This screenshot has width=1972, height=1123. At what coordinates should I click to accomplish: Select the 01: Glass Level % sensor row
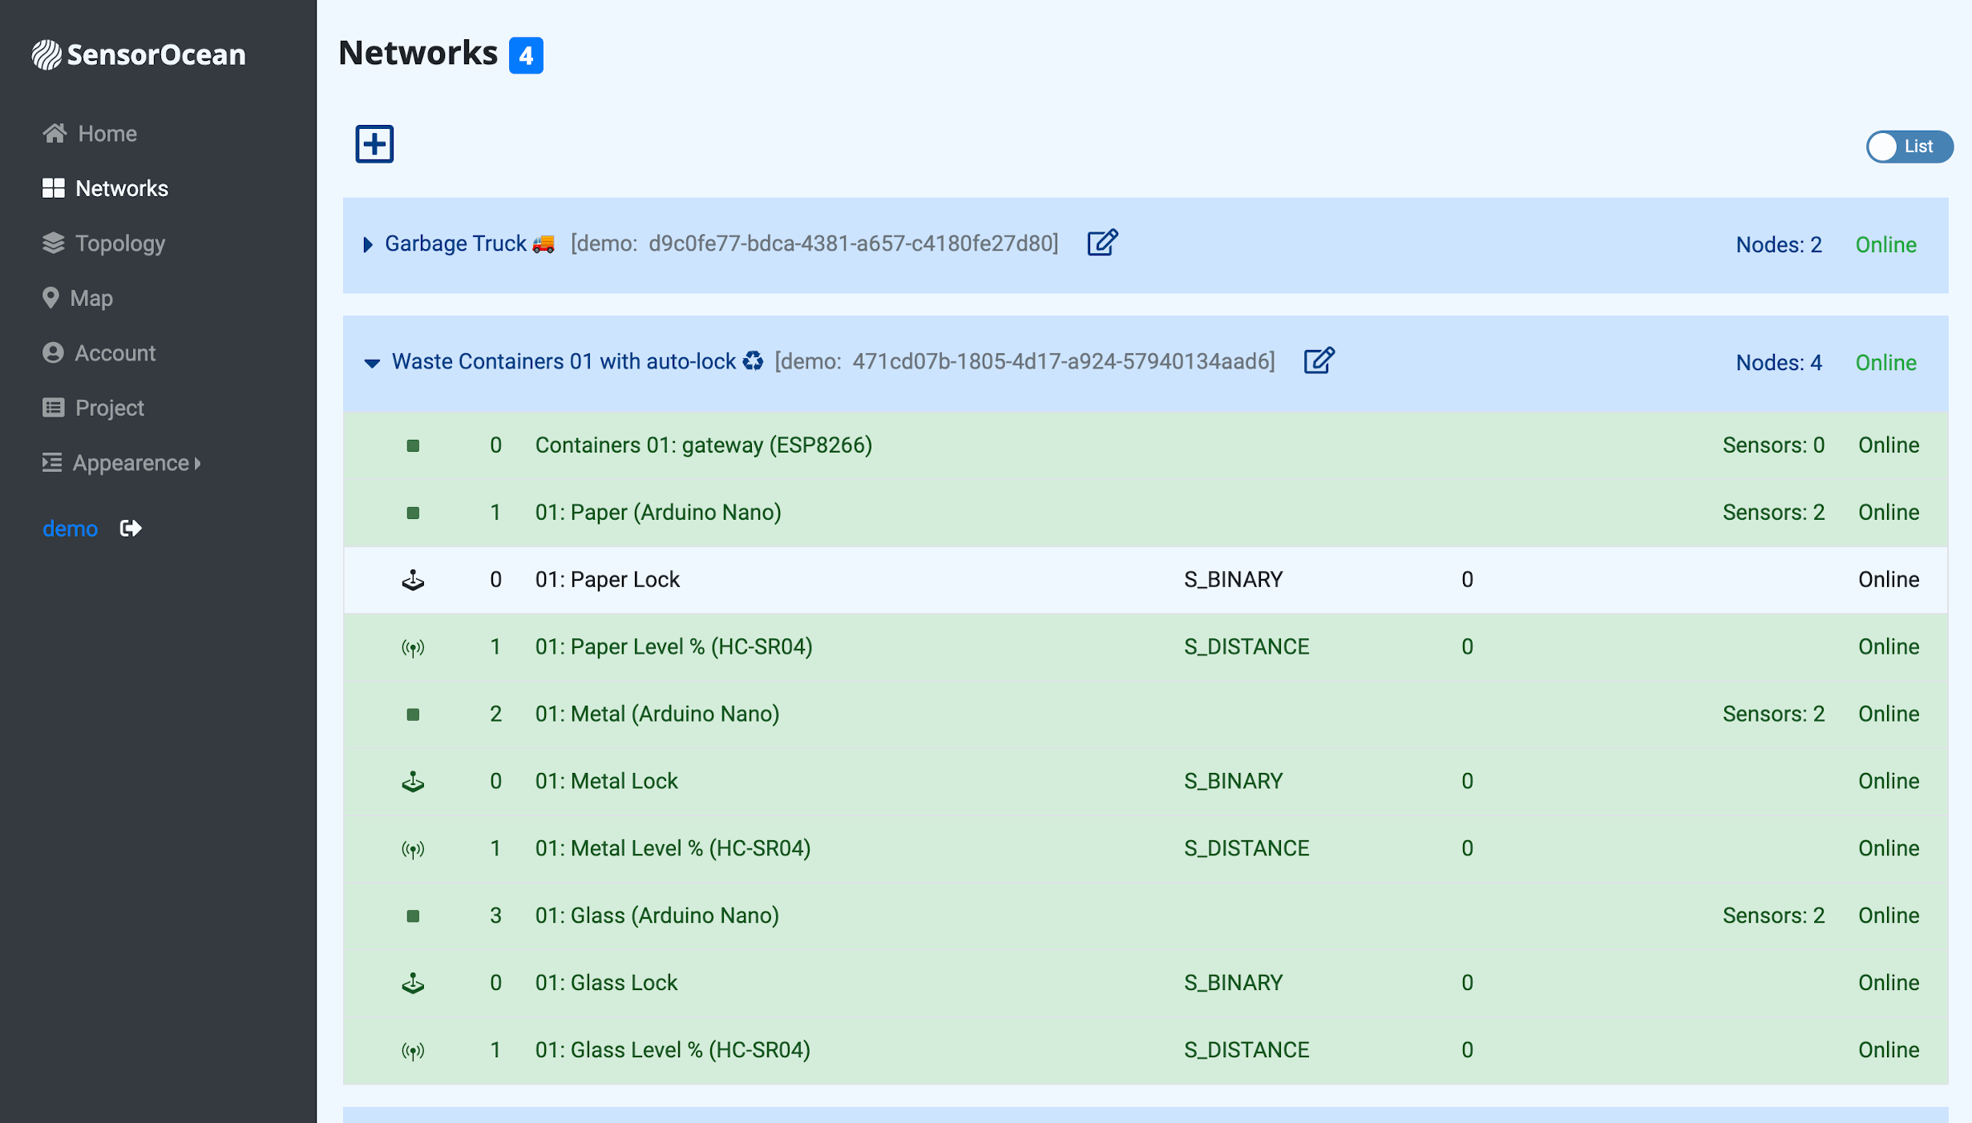672,1049
